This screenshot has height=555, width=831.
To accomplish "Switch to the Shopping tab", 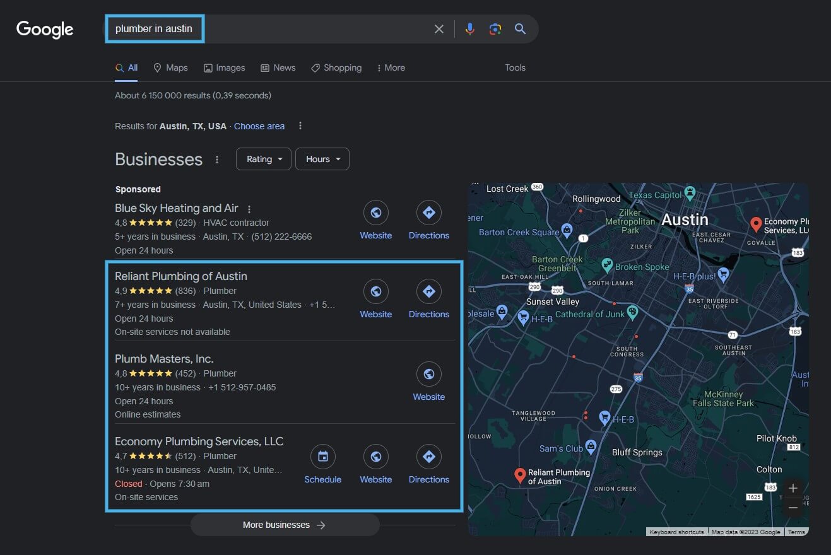I will tap(336, 67).
